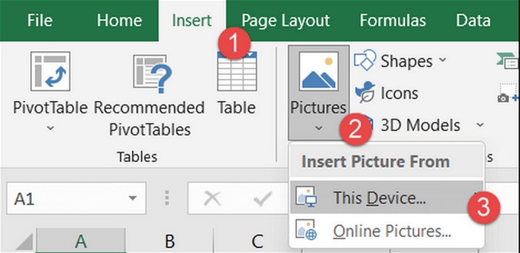Choose Online Pictures... from the menu

387,230
